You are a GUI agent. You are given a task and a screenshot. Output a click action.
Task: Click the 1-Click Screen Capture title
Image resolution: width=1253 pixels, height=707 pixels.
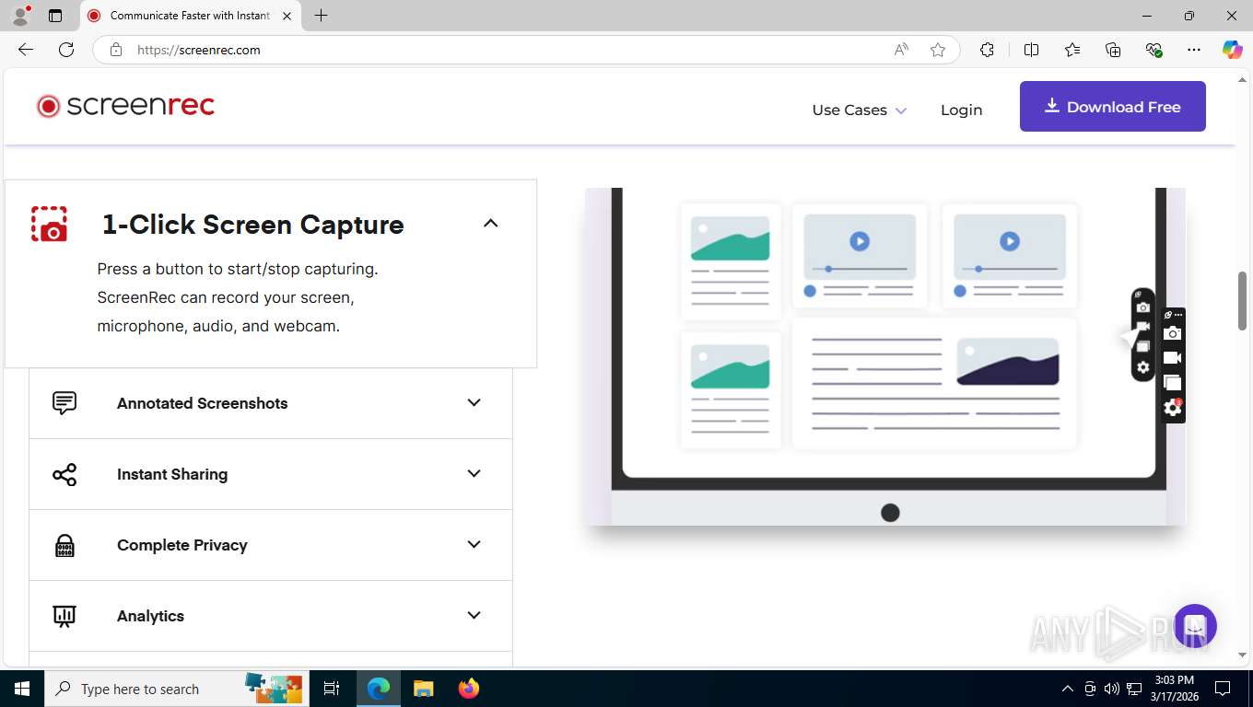252,225
